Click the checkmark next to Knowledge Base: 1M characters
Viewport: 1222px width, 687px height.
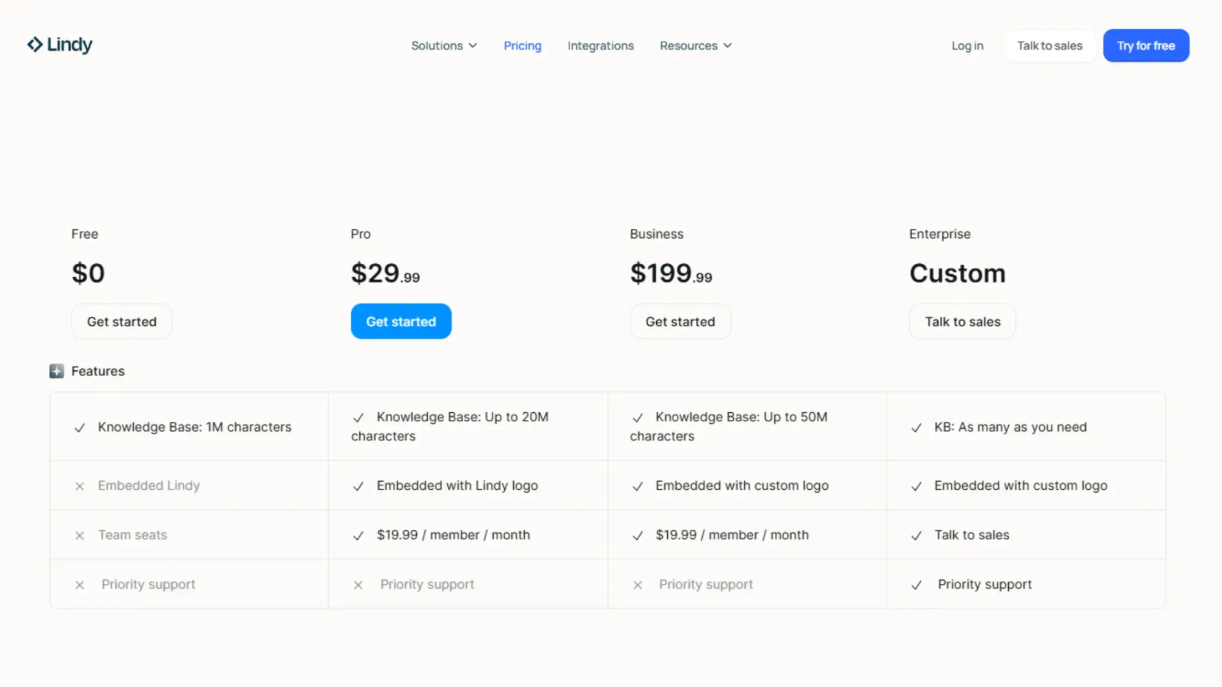coord(79,427)
